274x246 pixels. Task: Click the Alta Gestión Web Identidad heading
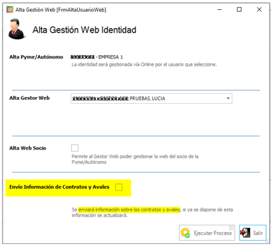pyautogui.click(x=84, y=30)
